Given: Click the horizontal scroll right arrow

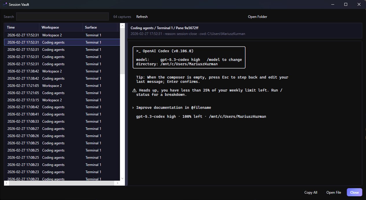Looking at the screenshot, I should click(x=117, y=183).
